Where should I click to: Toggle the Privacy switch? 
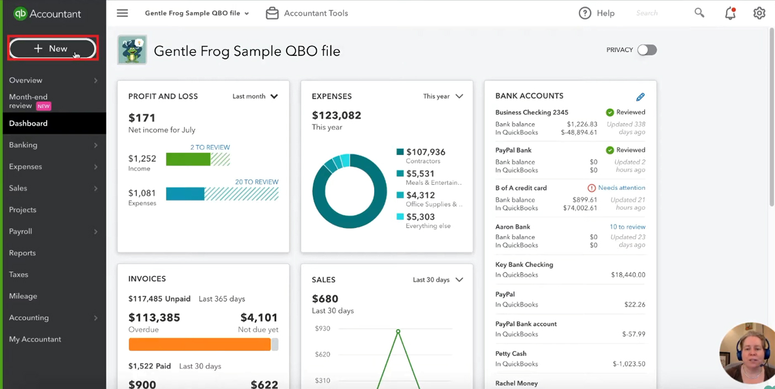(646, 50)
